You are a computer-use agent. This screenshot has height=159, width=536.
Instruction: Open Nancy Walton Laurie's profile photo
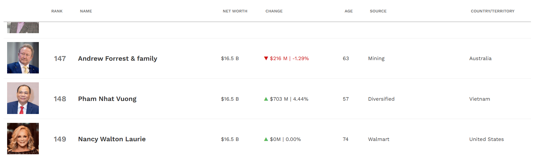click(x=23, y=139)
